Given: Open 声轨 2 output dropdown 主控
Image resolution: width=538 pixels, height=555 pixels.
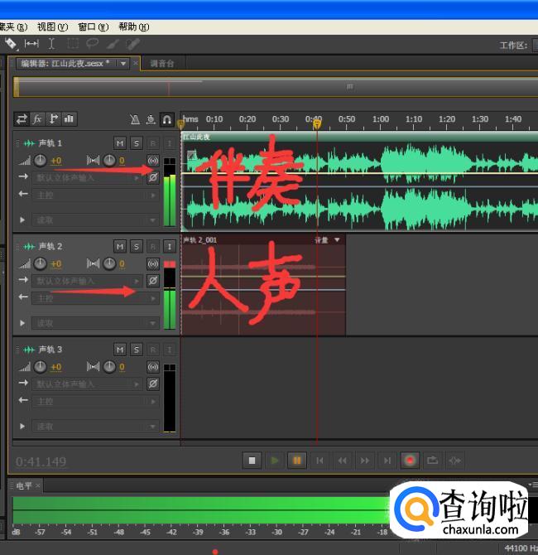Looking at the screenshot, I should [95, 298].
